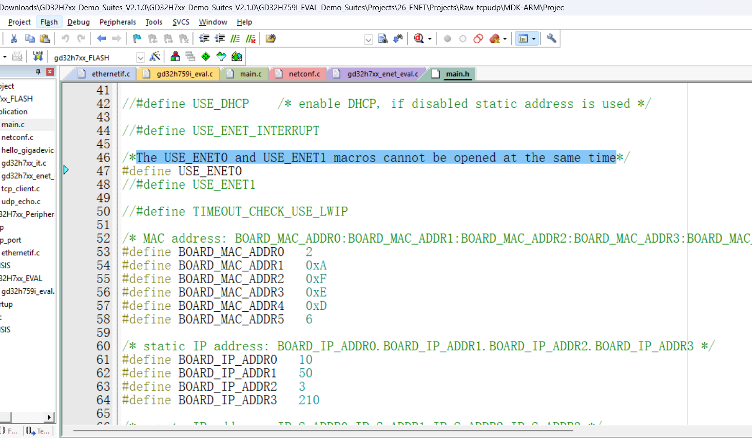Open the SVCS menu
Screen dimensions: 752x438
tap(181, 22)
